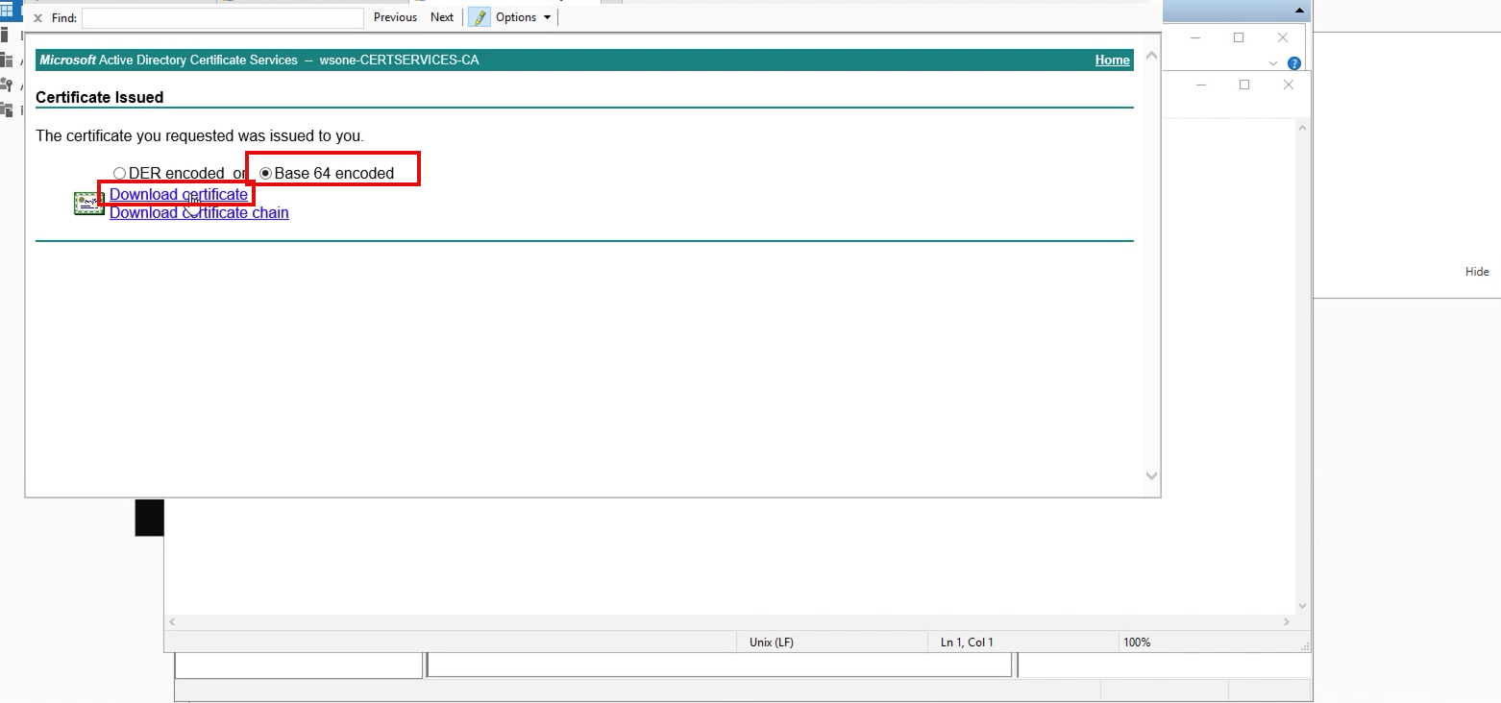Jump to the Previous find match
This screenshot has width=1501, height=703.
coord(395,17)
